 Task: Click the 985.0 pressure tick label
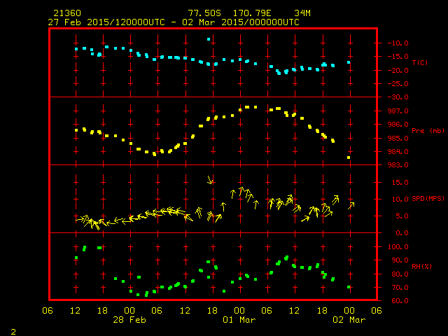[398, 139]
